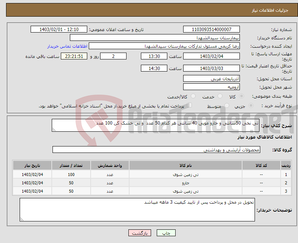Click quantity 100 in row 1
Viewport: 298px width, 243px height.
(71, 174)
